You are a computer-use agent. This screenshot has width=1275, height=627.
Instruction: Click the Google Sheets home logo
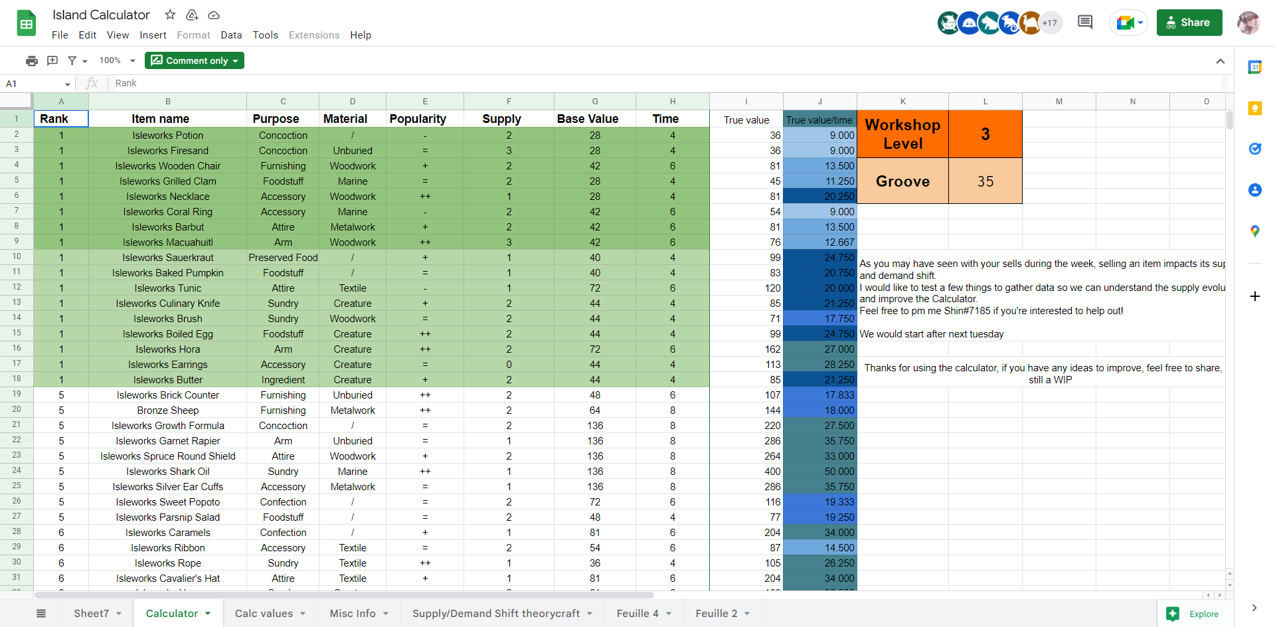(27, 24)
